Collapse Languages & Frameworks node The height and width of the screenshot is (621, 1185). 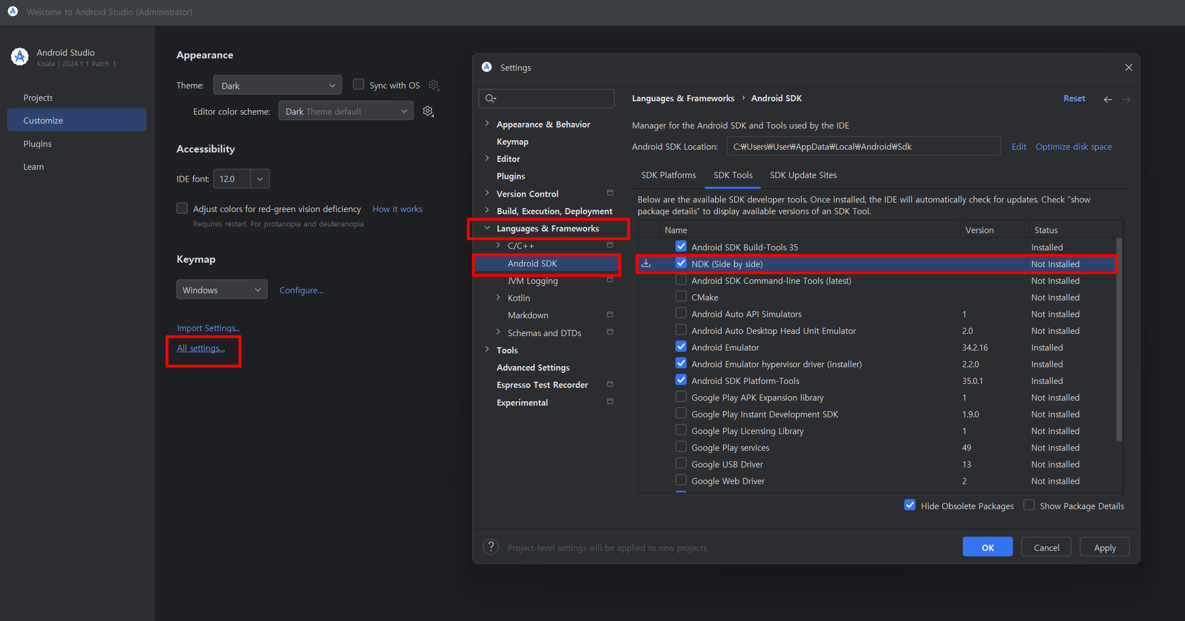coord(487,228)
